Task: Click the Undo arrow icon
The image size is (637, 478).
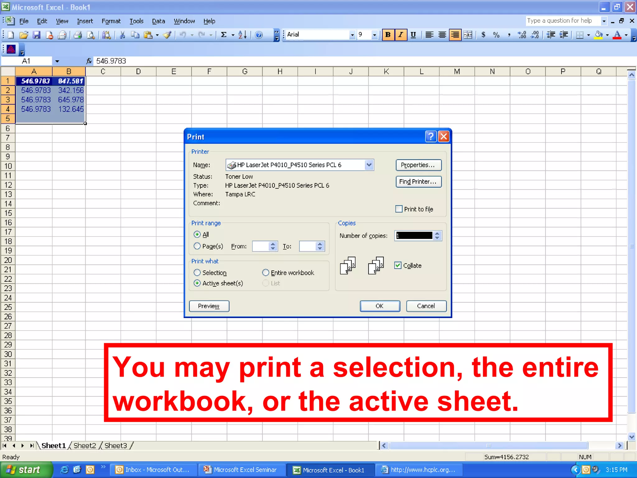Action: click(x=183, y=35)
